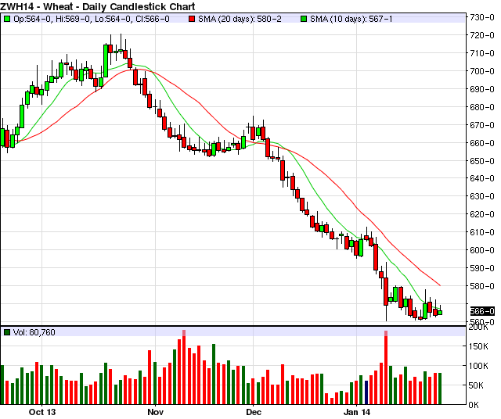
Task: Click the 'Op:564-0, Hi:569-0, Lo:564-0, Cl:566-0' readout
Action: [x=92, y=19]
